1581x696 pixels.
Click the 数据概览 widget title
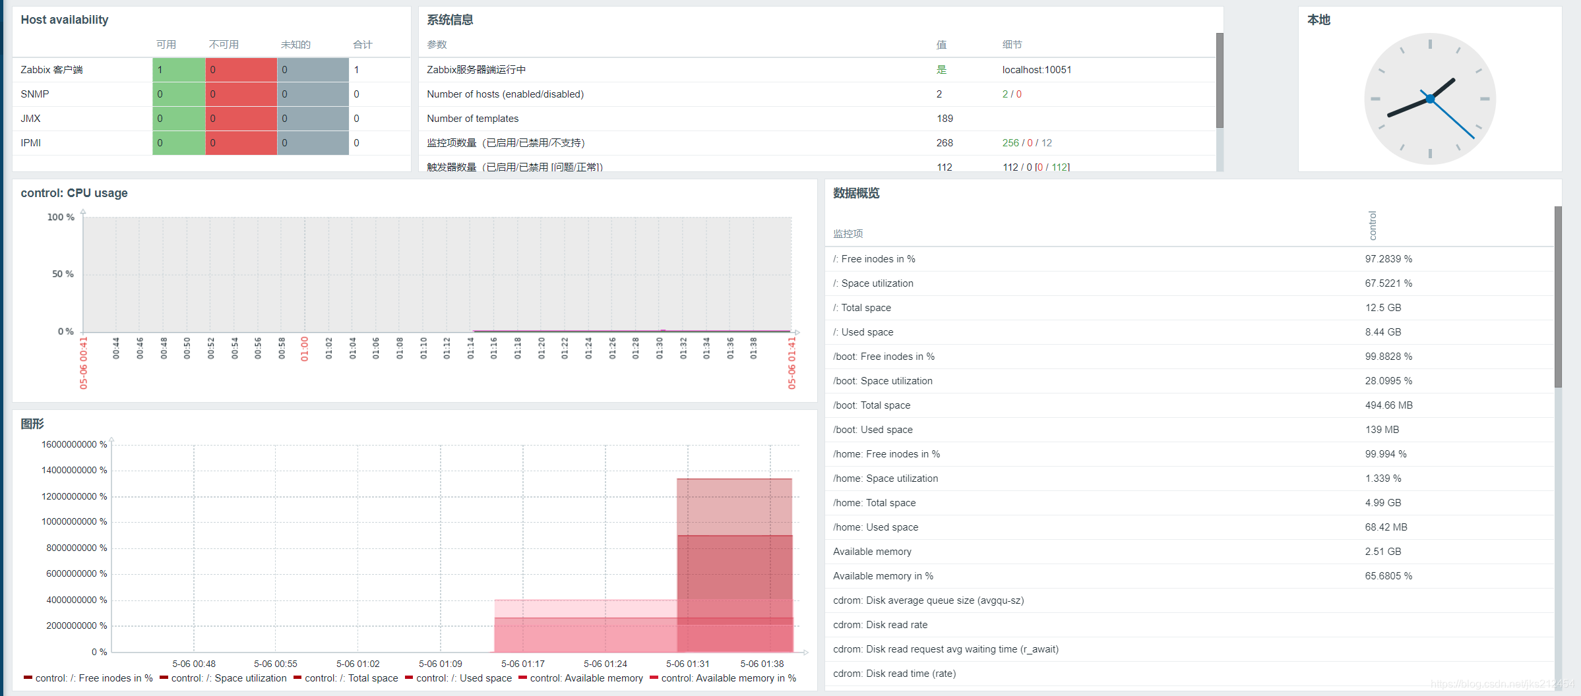click(856, 193)
